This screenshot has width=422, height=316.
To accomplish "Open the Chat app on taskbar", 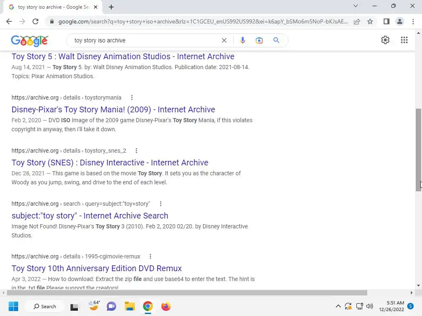I will (111, 306).
